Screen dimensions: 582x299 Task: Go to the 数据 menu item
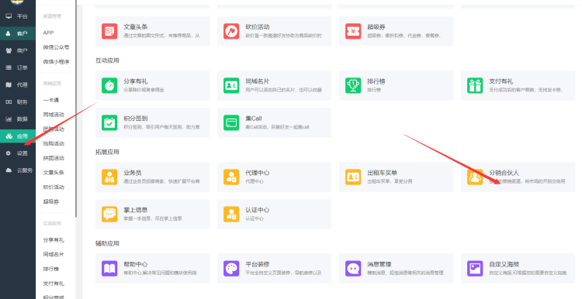tap(18, 119)
